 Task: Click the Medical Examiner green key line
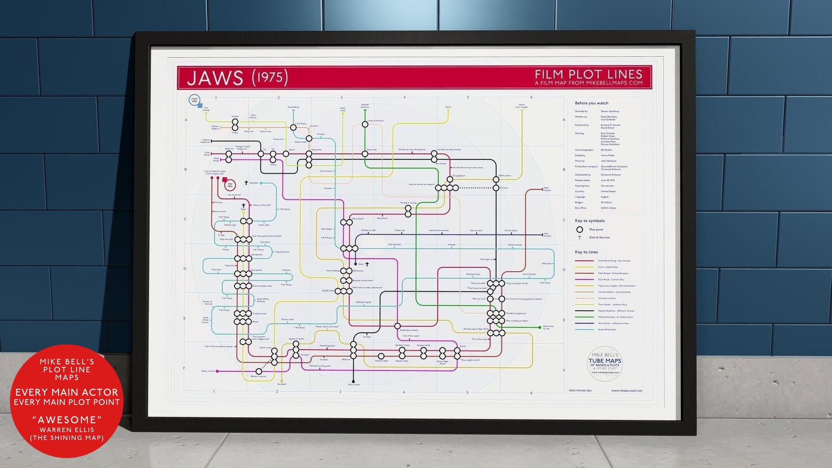584,317
